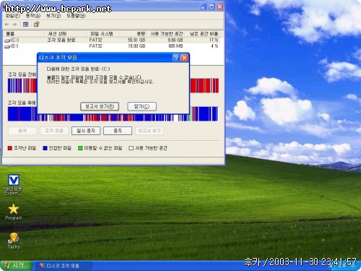Viewport: 361px width, 271px height.
Task: Maximize the defragmenter main window
Action: tap(212, 7)
